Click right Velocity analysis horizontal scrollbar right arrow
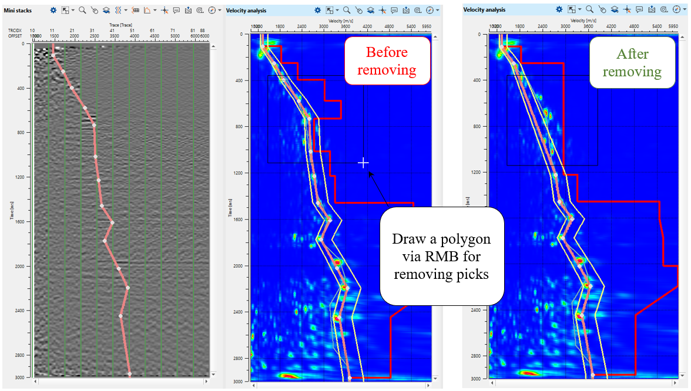Viewport: 691px width, 391px height. point(675,383)
